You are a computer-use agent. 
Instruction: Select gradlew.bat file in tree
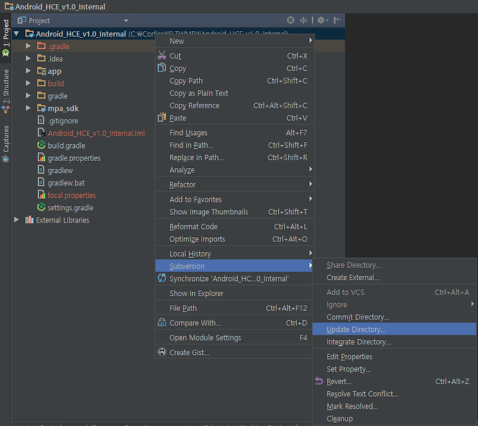(66, 183)
